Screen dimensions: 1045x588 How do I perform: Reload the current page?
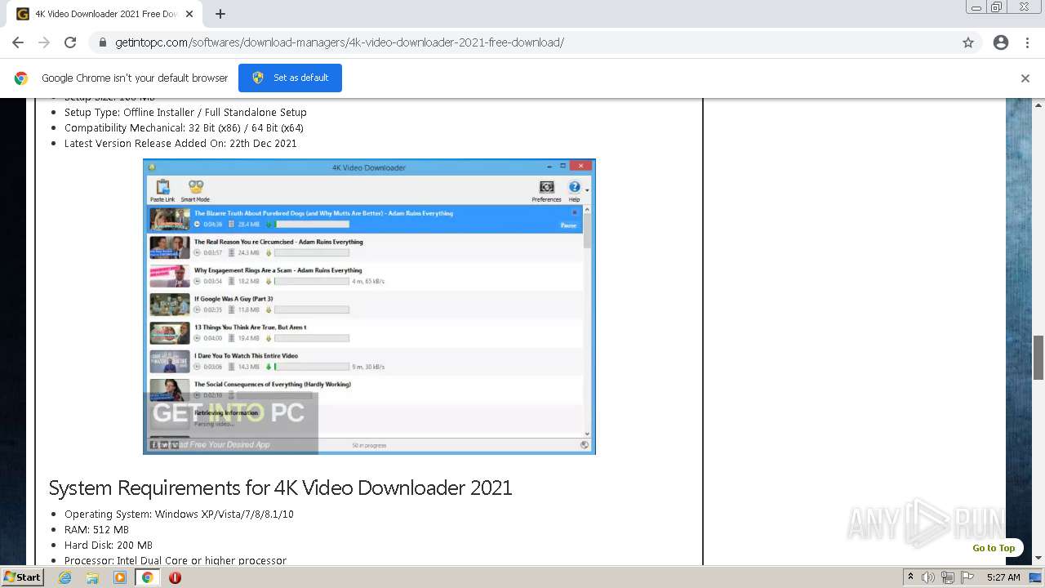point(70,42)
